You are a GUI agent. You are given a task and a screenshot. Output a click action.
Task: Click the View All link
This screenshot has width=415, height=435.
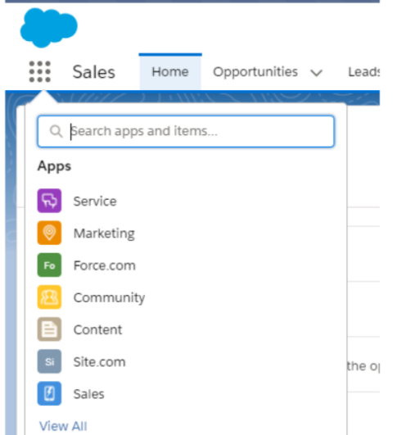(63, 426)
